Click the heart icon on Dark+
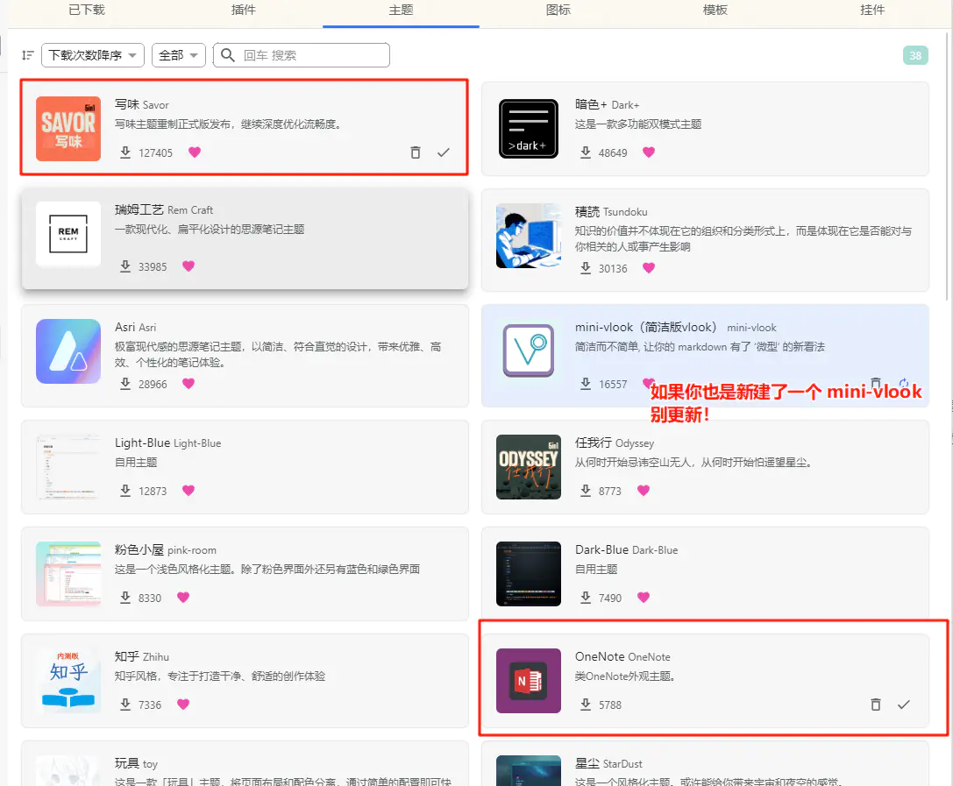Image resolution: width=953 pixels, height=786 pixels. point(649,152)
